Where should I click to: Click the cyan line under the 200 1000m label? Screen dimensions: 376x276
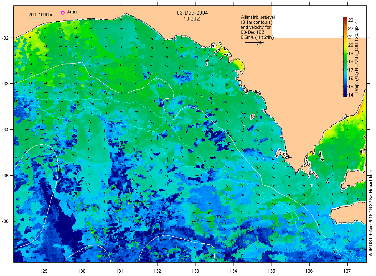click(x=35, y=18)
